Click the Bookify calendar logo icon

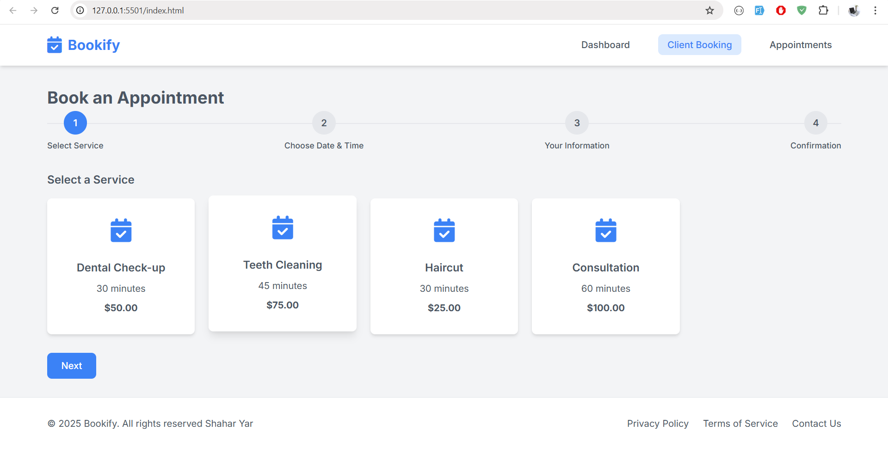point(55,45)
